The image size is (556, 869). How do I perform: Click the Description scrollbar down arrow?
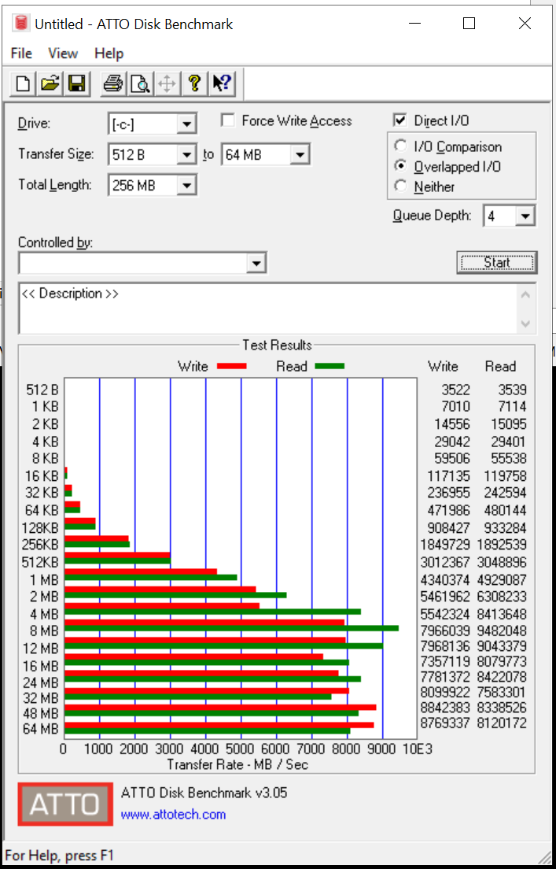(525, 323)
